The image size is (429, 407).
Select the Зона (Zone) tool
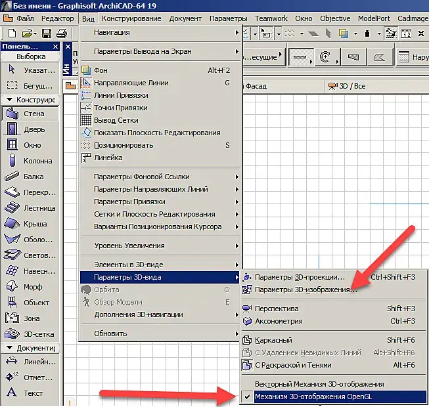point(30,318)
